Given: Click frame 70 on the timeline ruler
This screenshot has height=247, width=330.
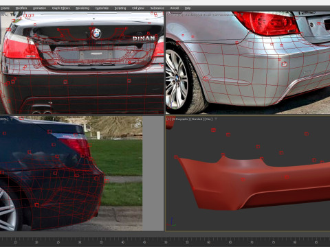Looking at the screenshot, I should click(252, 242).
